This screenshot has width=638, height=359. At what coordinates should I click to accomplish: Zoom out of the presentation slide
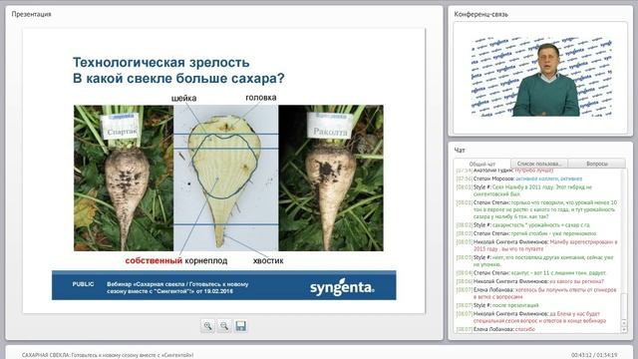pos(224,326)
